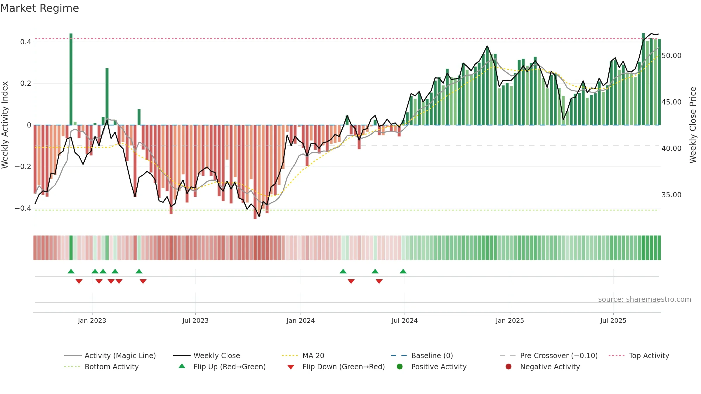Click the 40.00 price axis label
701x394 pixels.
(671, 149)
